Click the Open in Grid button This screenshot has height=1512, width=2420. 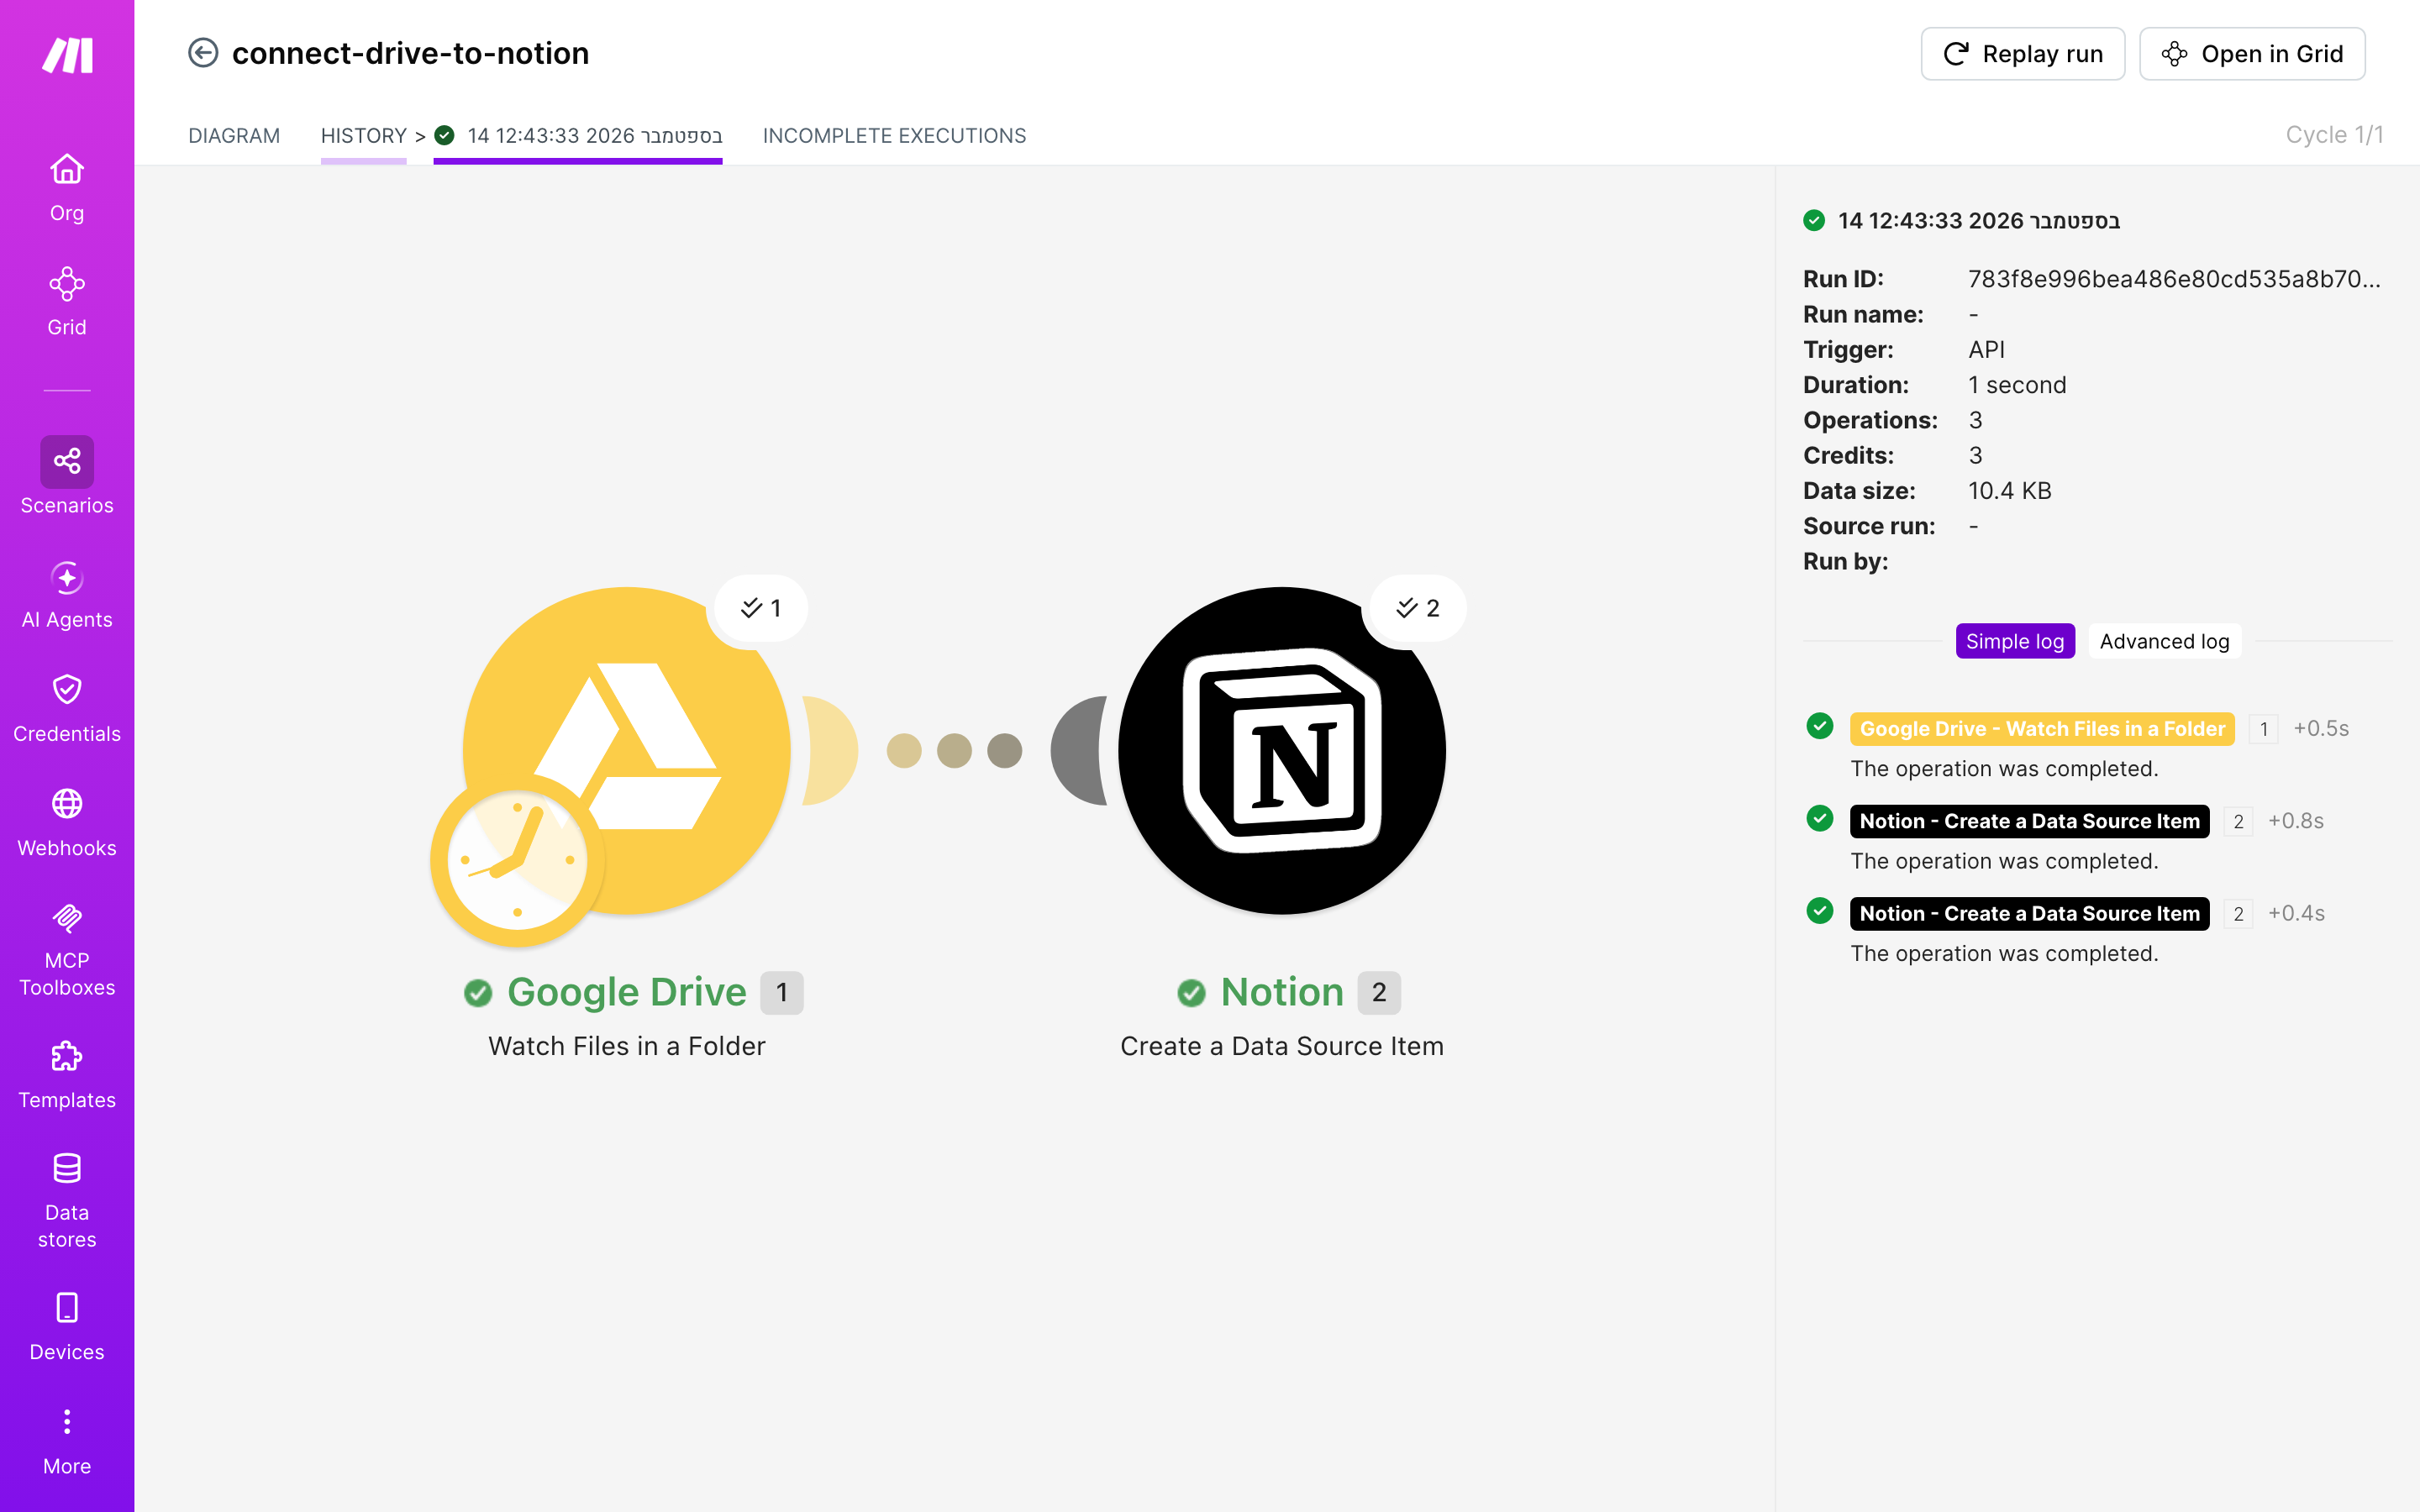(2252, 54)
